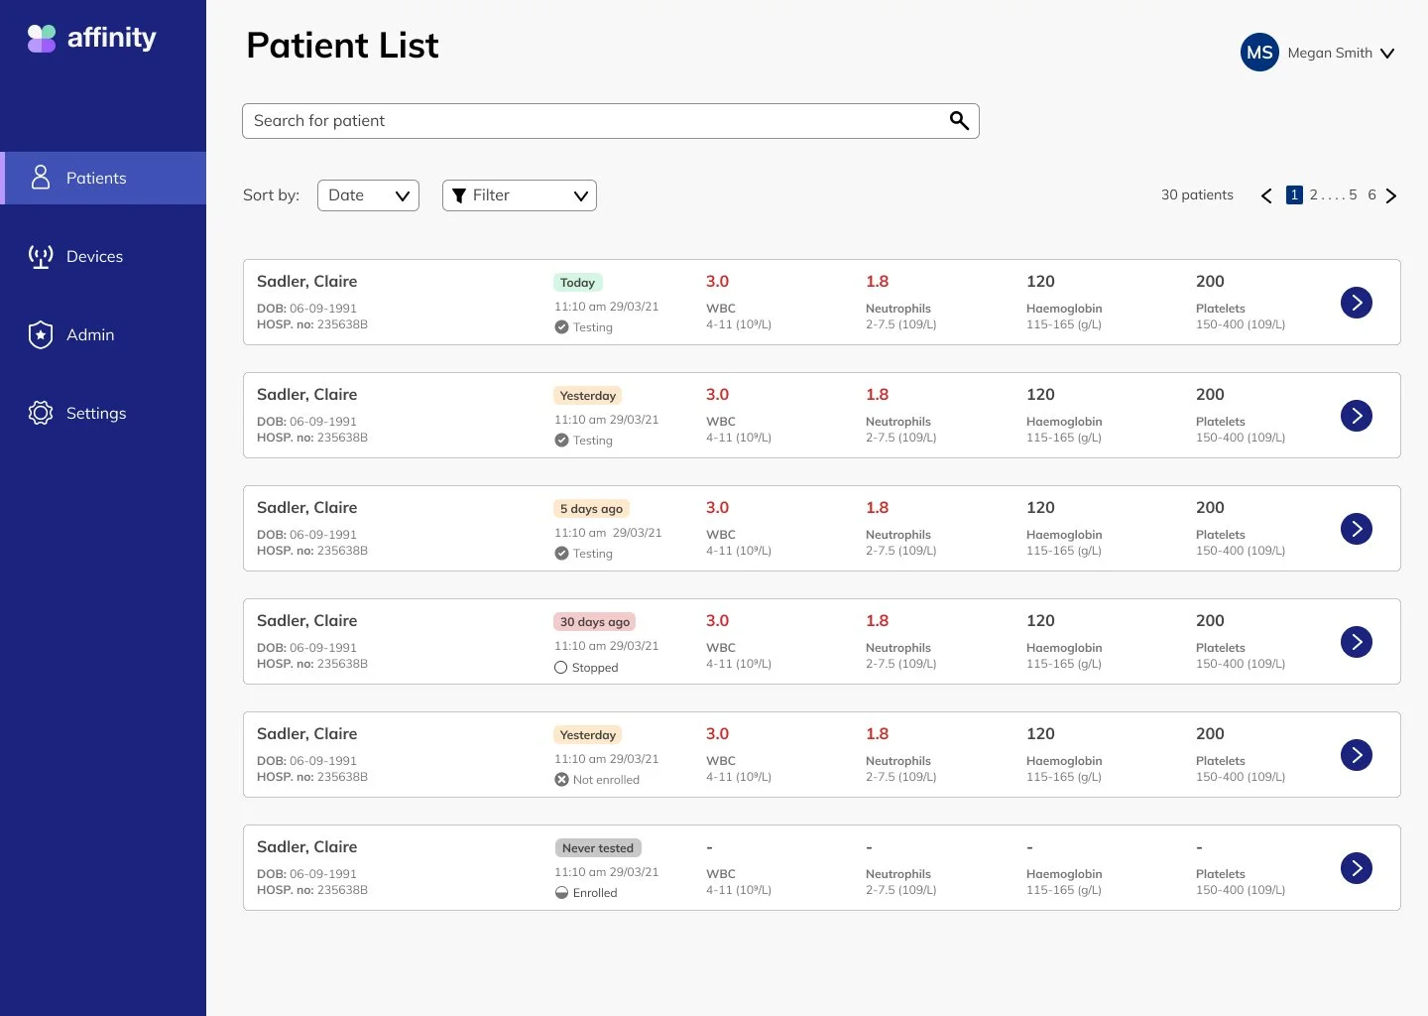Click the Enrolled status icon
Viewport: 1428px width, 1016px height.
(562, 893)
